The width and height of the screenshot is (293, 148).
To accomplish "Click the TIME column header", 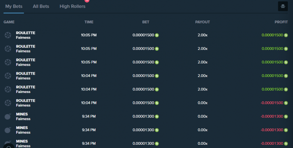I will tap(89, 22).
